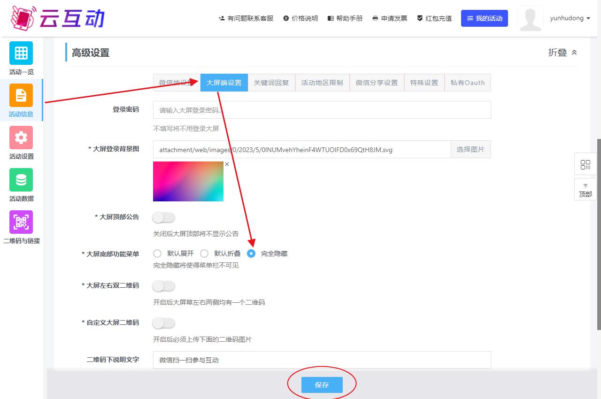Click the 保存 button

pos(322,385)
